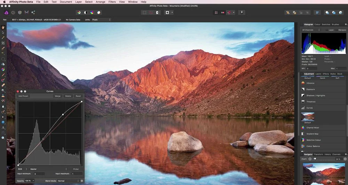
Task: Toggle the grid display toolbar icon
Action: 216,13
